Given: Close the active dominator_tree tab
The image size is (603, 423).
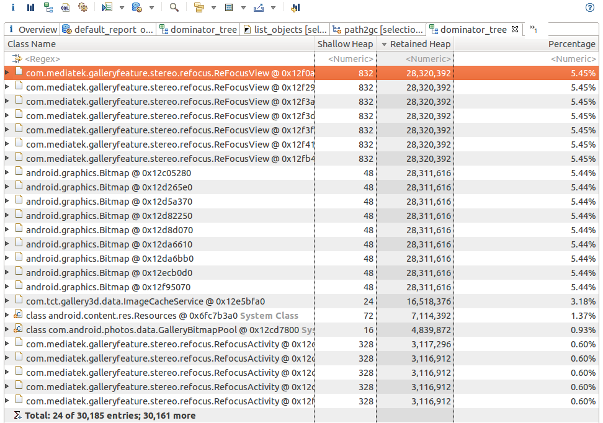Looking at the screenshot, I should pos(514,29).
